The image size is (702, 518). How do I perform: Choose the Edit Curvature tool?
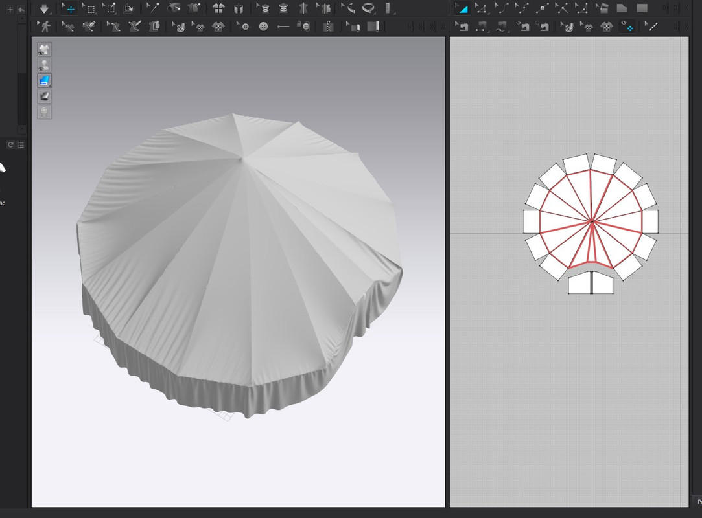[502, 8]
